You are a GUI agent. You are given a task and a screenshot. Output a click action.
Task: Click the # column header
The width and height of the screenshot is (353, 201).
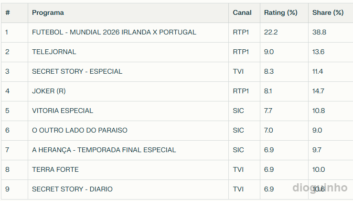click(x=8, y=13)
